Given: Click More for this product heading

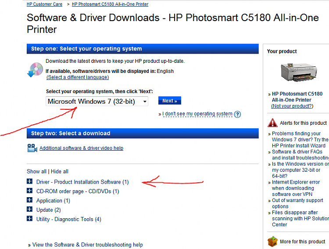Looking at the screenshot, I should coord(302,242).
